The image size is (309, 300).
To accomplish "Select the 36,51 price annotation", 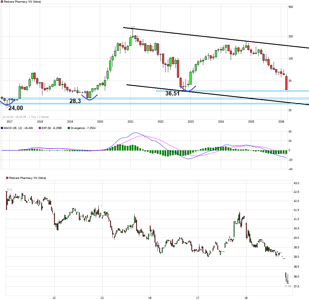I will pos(172,94).
